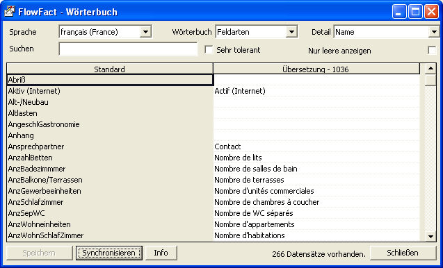Select the AnzGewerbeeinheiten cell

tap(110, 191)
